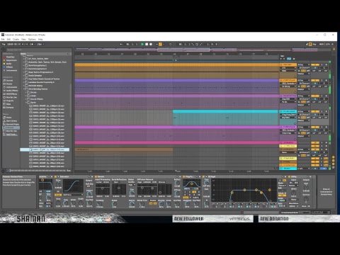Viewport: 340px width, 255px height.
Task: Open the 1 Bar quantization dropdown
Action: (40, 44)
